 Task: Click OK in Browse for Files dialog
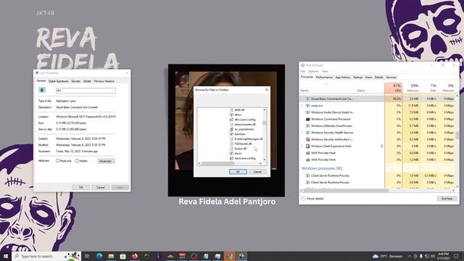(x=238, y=172)
